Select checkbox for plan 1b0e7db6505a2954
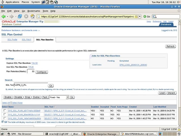Screen dimensions: 181x136 click(x=5, y=118)
